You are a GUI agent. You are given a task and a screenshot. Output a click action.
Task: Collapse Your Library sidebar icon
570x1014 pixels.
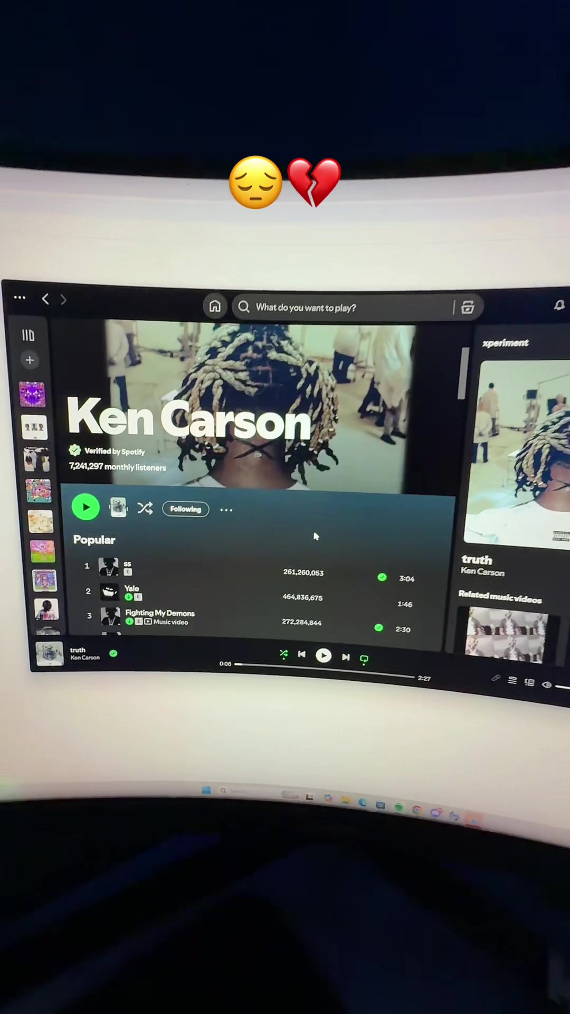tap(28, 335)
